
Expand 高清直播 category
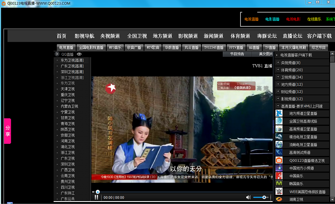click(x=278, y=106)
